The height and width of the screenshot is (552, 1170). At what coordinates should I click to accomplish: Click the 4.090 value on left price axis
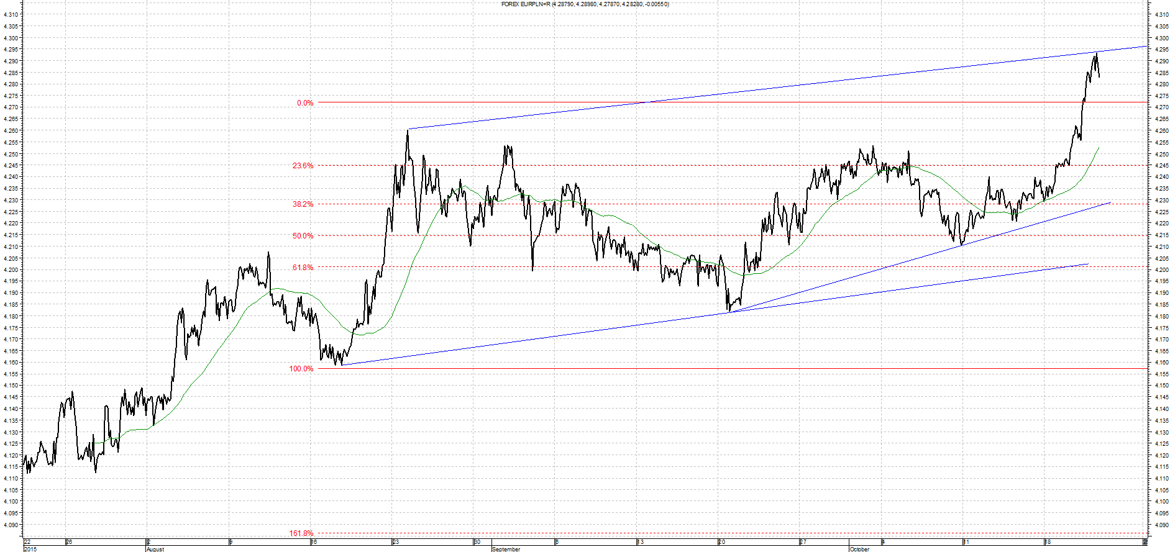(11, 525)
